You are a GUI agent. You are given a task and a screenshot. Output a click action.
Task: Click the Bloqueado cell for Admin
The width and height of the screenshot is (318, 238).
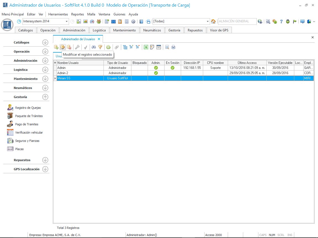tap(139, 68)
